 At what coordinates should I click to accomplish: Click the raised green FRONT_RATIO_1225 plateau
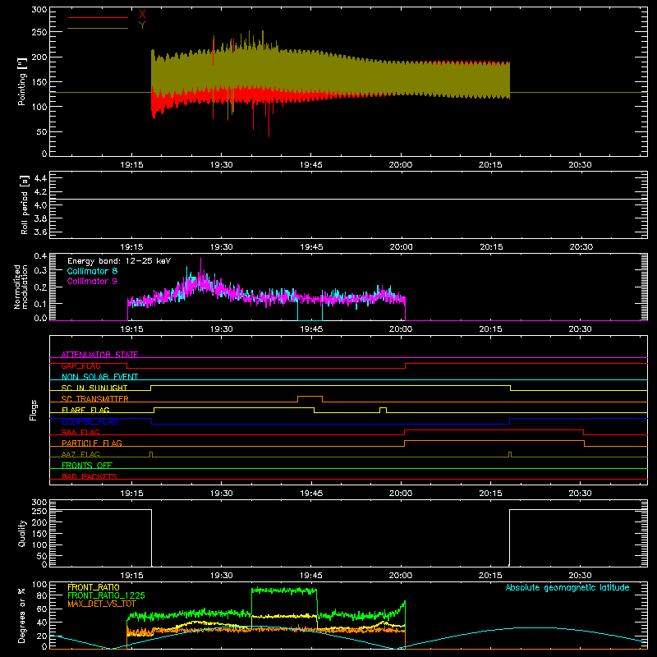[x=284, y=590]
